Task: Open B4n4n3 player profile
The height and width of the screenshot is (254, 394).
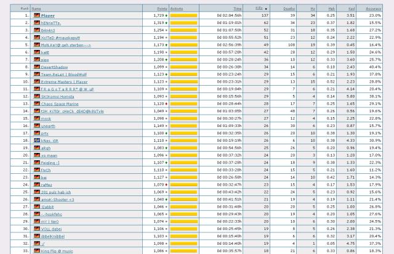Action: [x=49, y=30]
